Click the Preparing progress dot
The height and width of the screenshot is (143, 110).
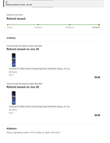38,25
